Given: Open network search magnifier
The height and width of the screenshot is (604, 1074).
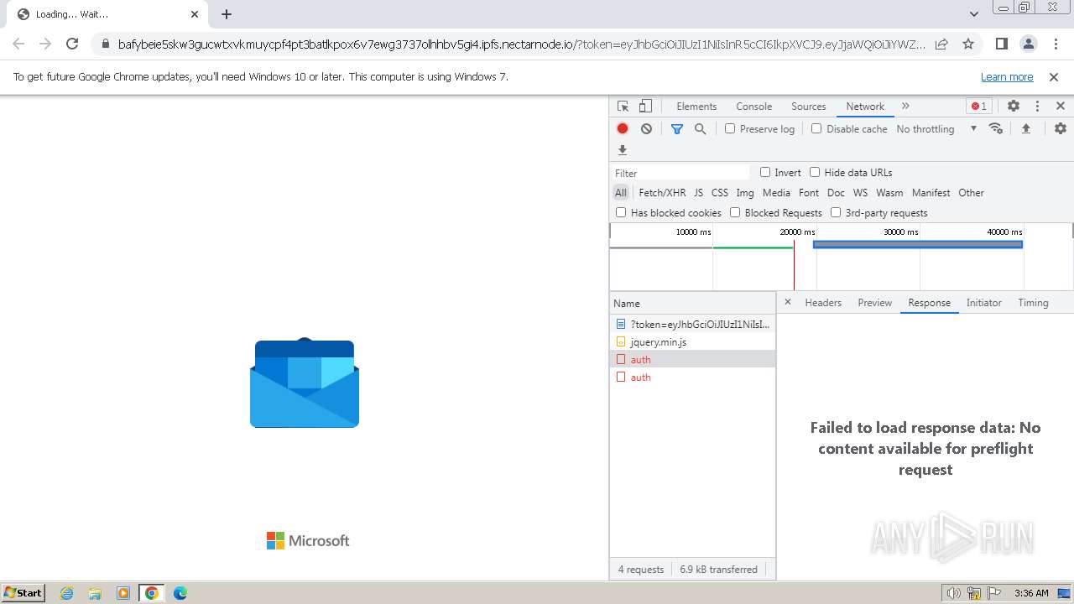Looking at the screenshot, I should click(x=700, y=128).
